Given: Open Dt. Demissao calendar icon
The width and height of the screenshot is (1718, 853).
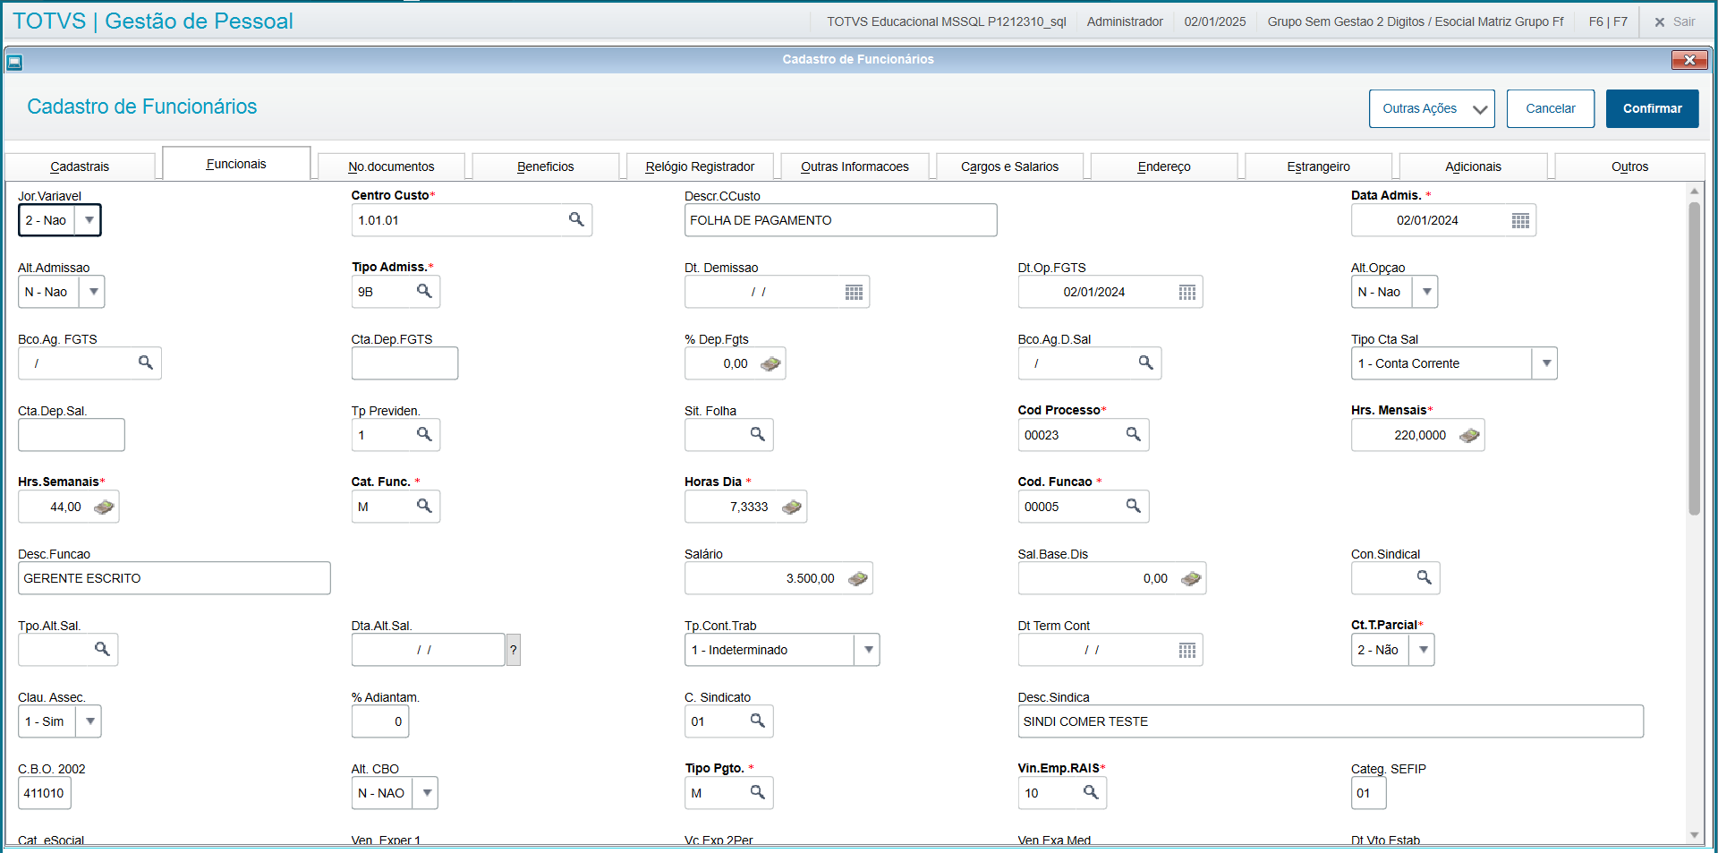Looking at the screenshot, I should point(854,292).
